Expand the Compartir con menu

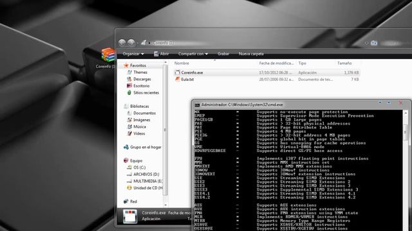[193, 54]
